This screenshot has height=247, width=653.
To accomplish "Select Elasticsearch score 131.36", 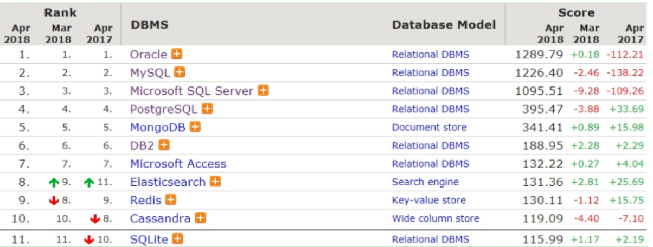I will tap(542, 182).
